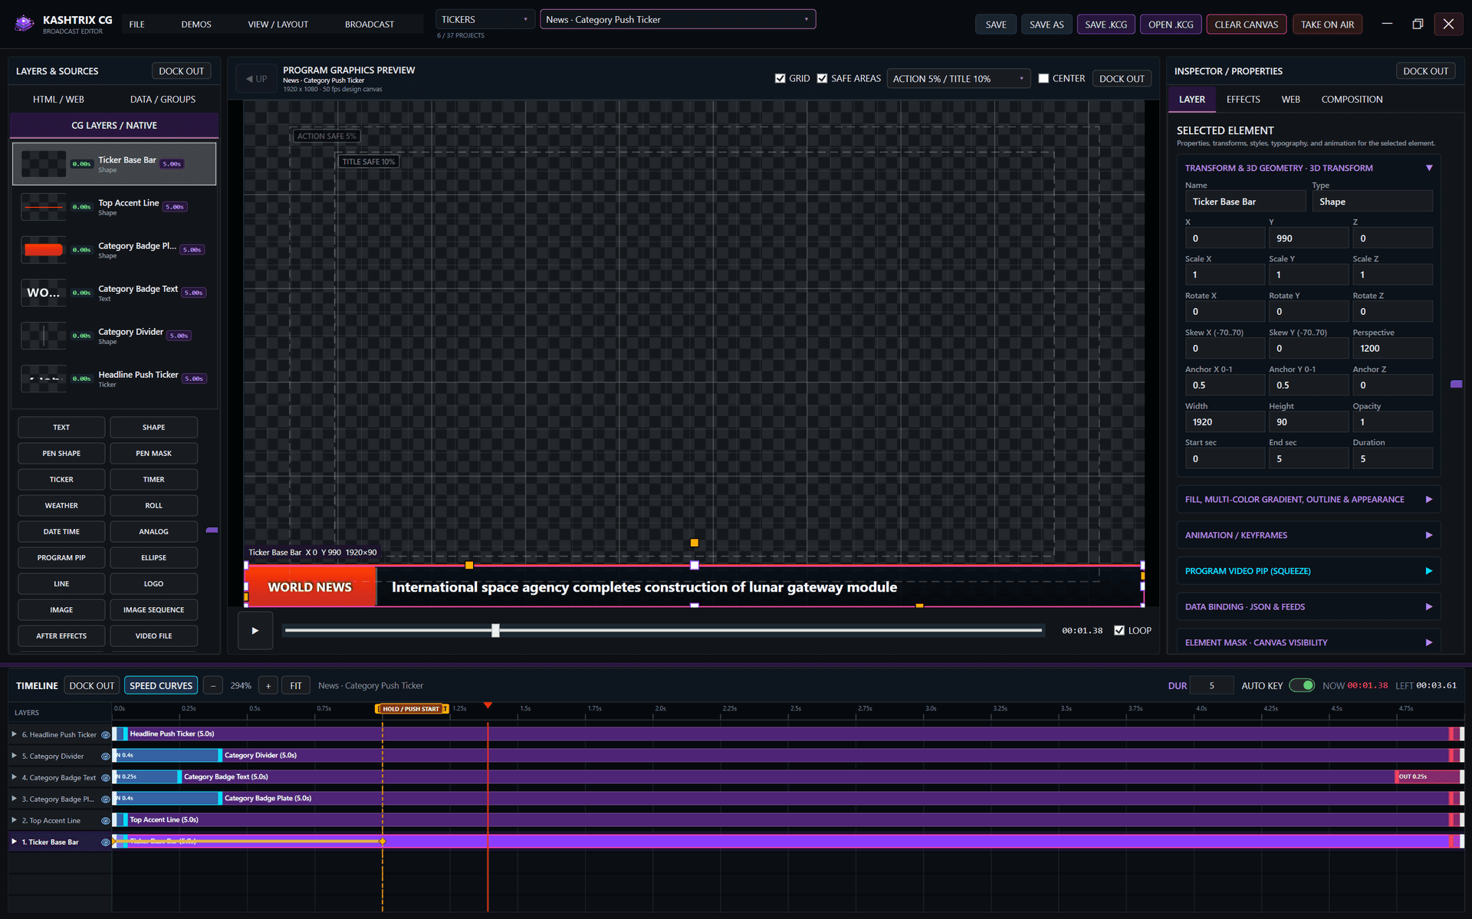
Task: Click the Width input field
Action: (1224, 422)
